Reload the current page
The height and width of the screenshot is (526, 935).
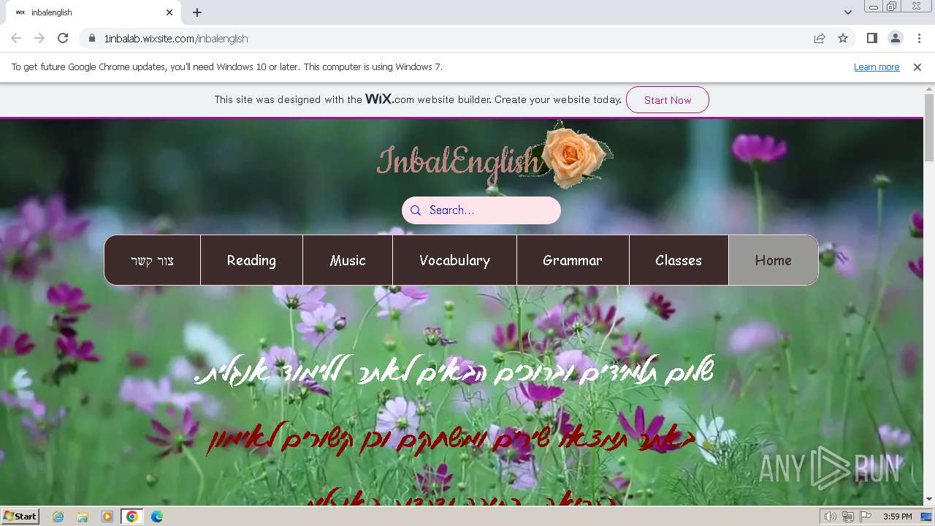63,38
